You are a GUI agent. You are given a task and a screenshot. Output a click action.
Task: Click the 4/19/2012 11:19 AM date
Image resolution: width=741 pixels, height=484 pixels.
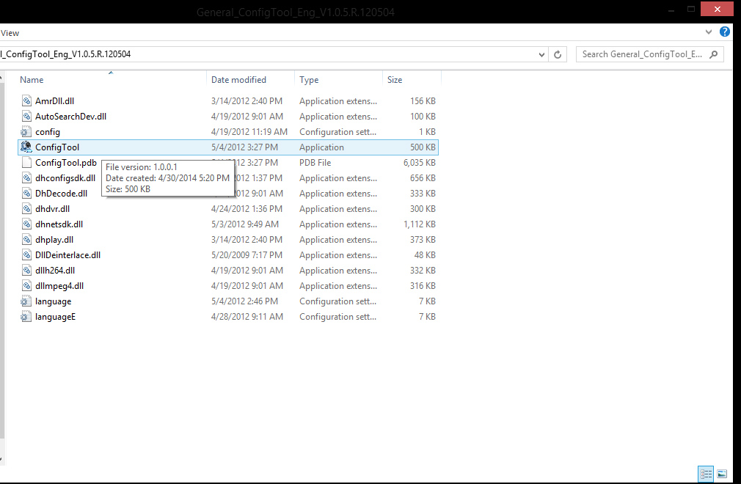249,132
